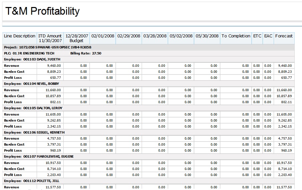The image size is (302, 190).
Task: Click the Forecast column header
Action: [x=284, y=36]
